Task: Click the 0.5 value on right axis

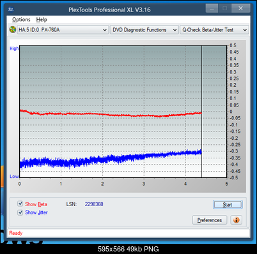Action: pyautogui.click(x=233, y=45)
